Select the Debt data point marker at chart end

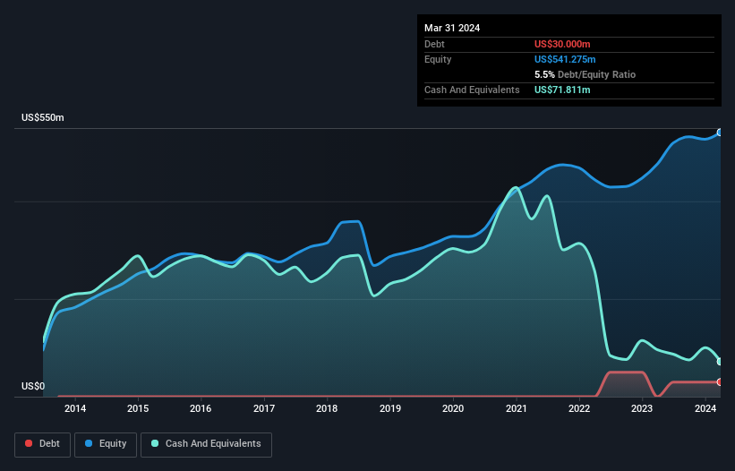[x=720, y=382]
